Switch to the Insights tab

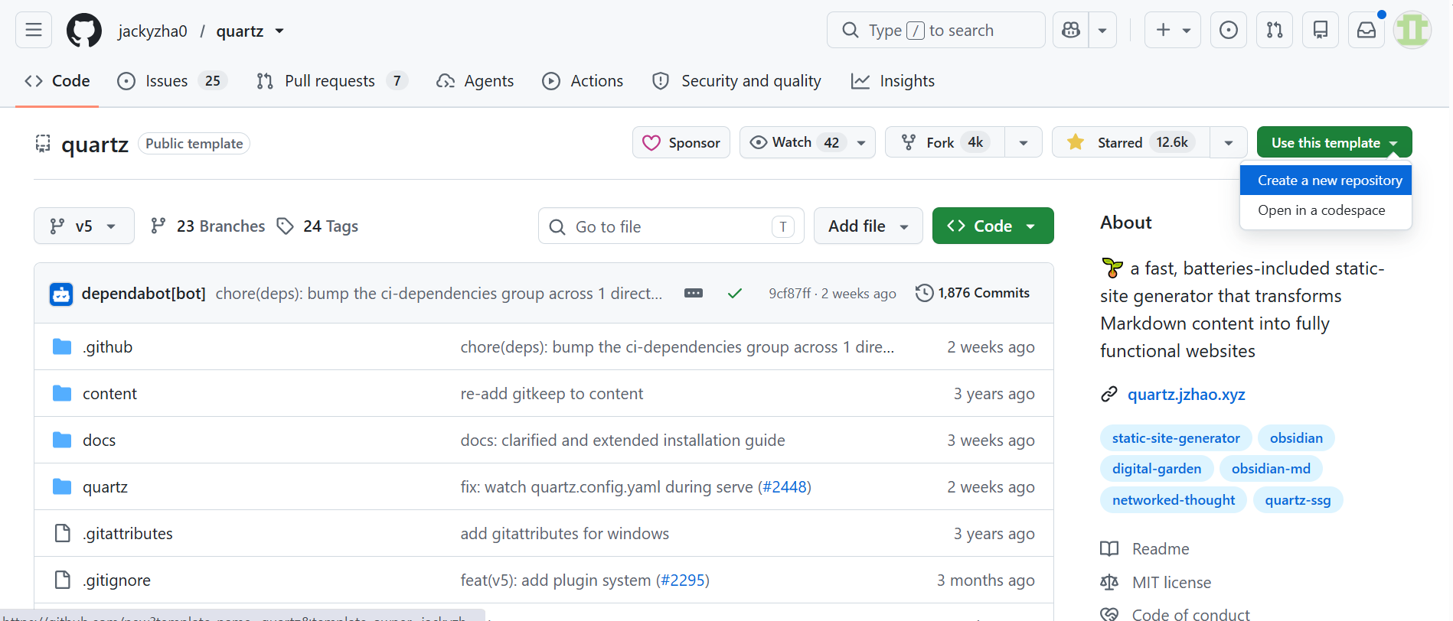[893, 81]
